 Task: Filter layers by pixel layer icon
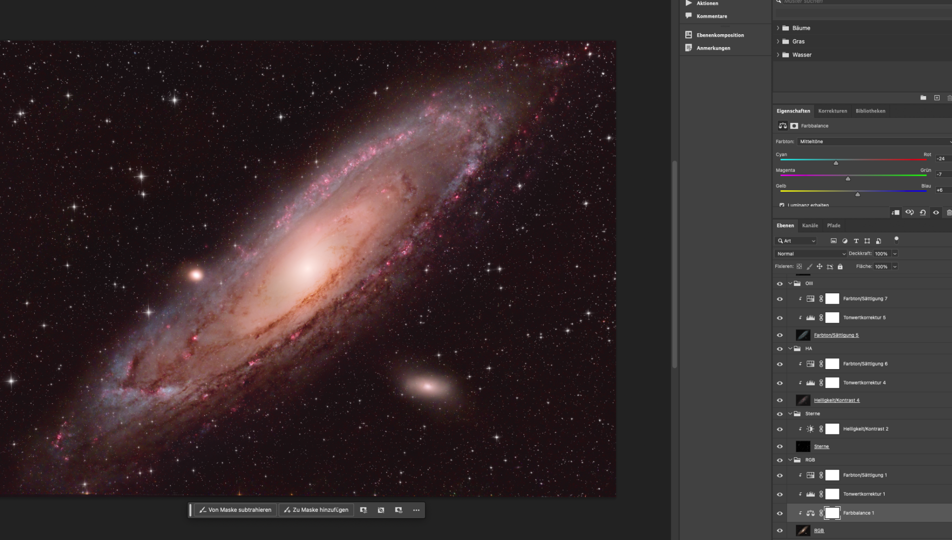pyautogui.click(x=833, y=241)
